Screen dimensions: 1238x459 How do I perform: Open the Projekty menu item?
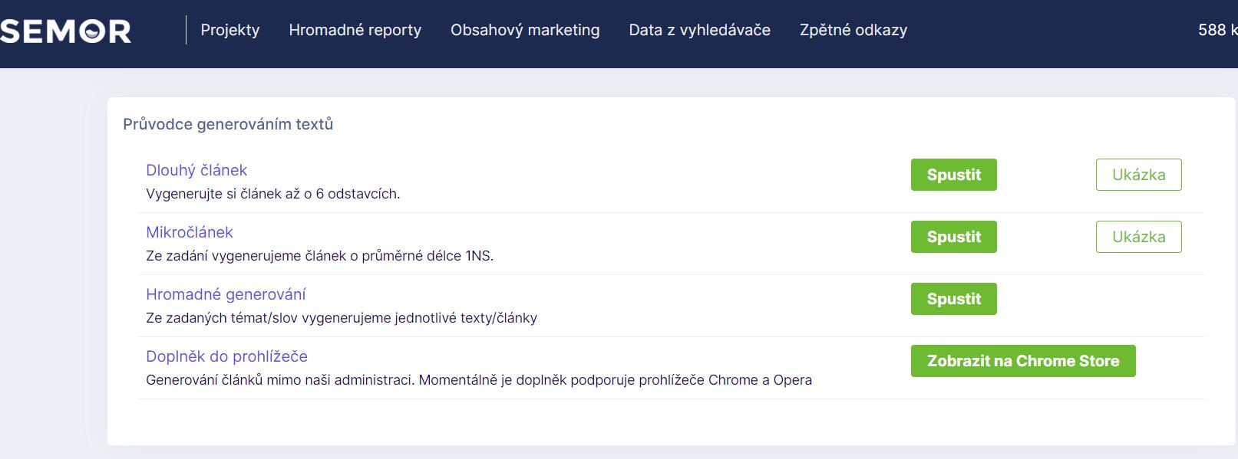click(x=229, y=30)
